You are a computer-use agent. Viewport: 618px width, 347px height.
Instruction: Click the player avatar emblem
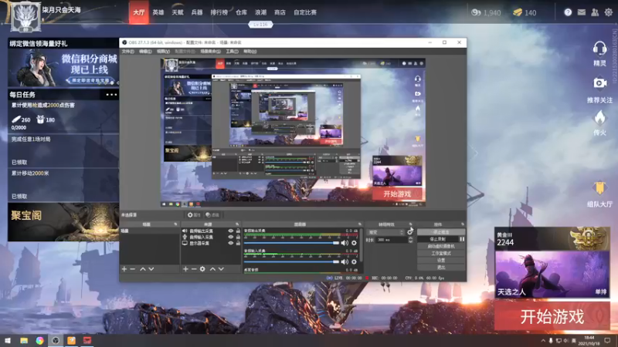click(x=25, y=17)
